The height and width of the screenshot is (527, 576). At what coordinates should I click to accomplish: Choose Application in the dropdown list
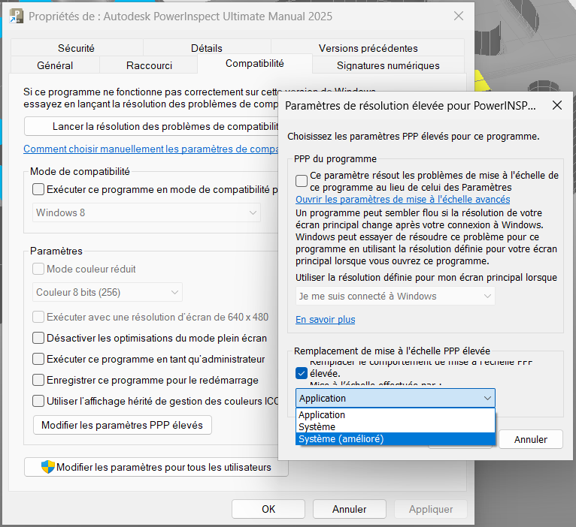pyautogui.click(x=396, y=415)
